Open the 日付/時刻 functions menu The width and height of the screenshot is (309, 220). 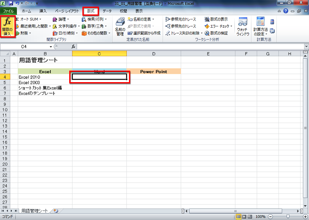point(65,33)
